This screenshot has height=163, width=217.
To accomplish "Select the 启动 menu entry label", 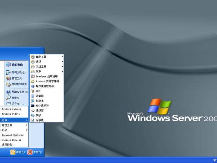I will point(4,130).
